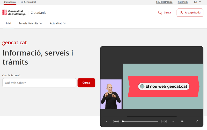The image size is (207, 130).
Task: Click the 'Què vols saber?' search field
Action: [x=39, y=83]
